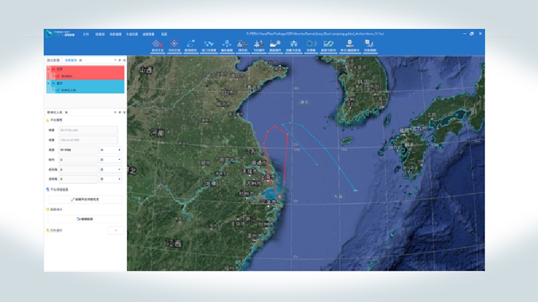
Task: Open the 文件 (File) menu
Action: tap(86, 34)
